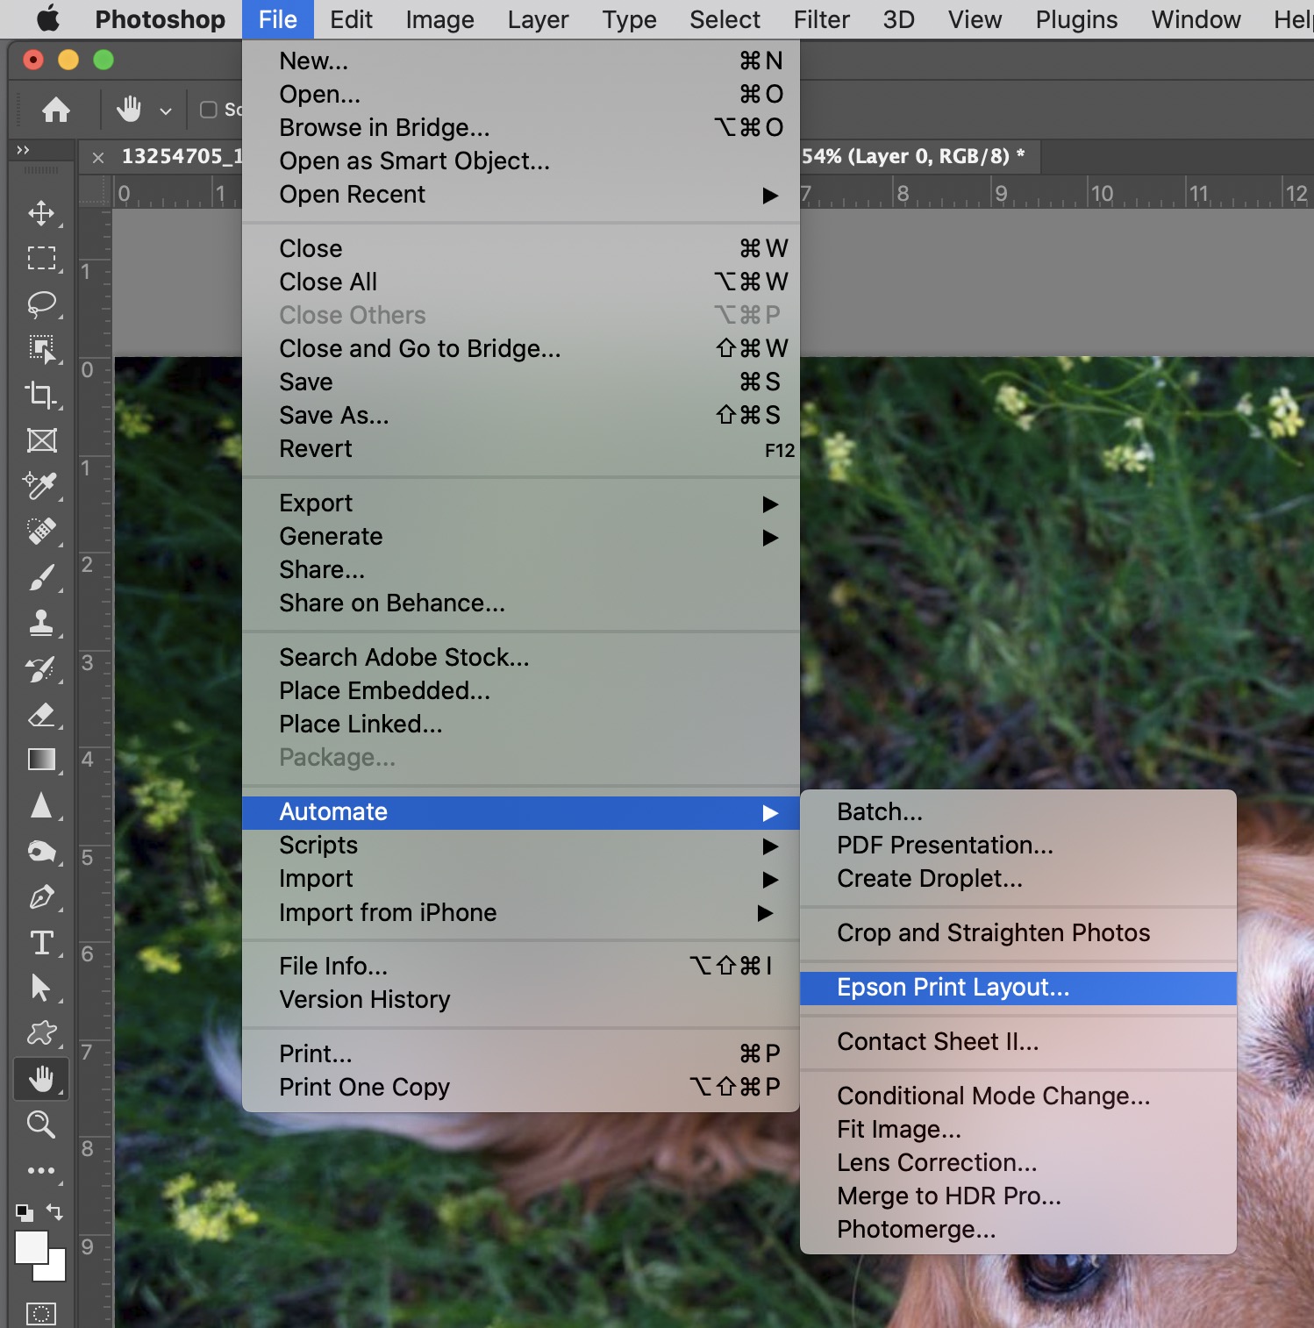
Task: Select the Lasso tool
Action: tap(40, 303)
